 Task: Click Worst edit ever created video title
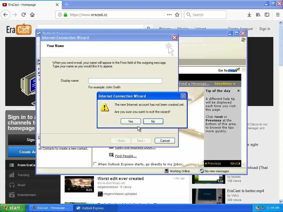tap(120, 179)
